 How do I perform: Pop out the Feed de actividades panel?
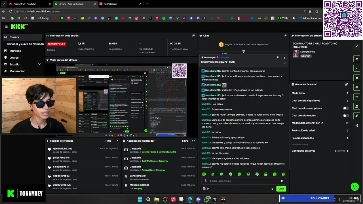[117, 141]
